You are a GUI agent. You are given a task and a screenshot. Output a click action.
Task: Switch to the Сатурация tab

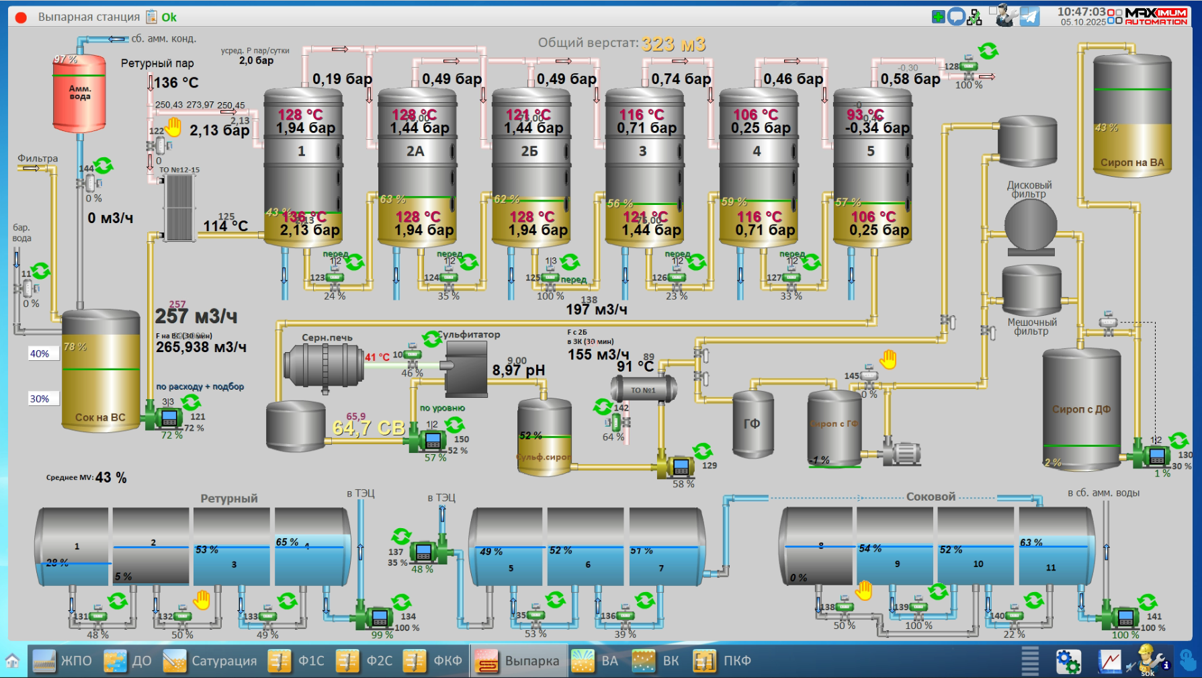210,661
